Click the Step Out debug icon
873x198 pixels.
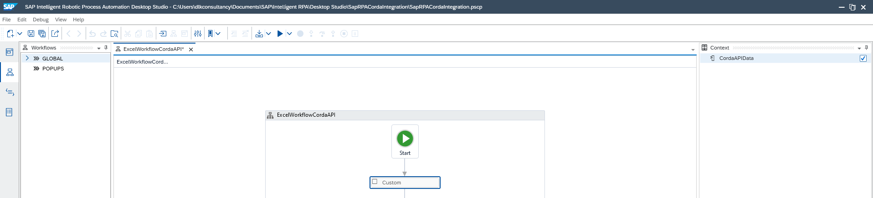(x=333, y=34)
